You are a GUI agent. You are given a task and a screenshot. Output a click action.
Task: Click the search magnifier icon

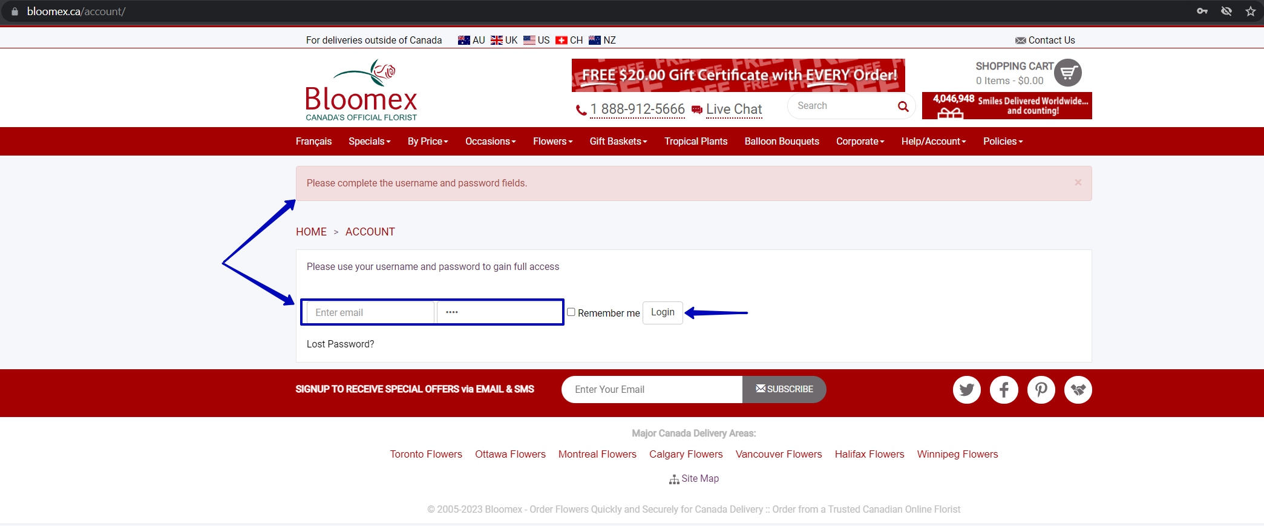pyautogui.click(x=903, y=107)
